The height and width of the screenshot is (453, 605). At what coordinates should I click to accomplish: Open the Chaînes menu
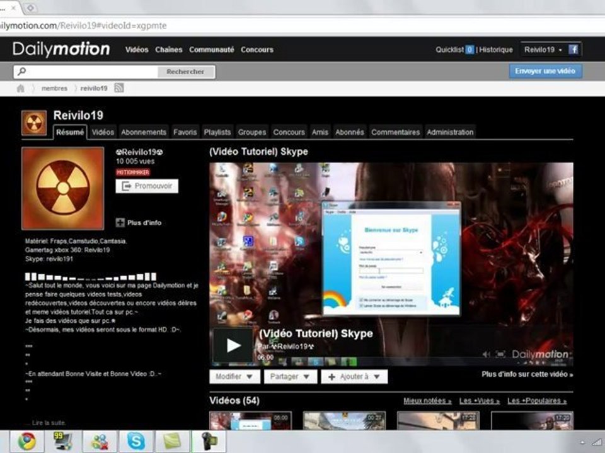(169, 50)
